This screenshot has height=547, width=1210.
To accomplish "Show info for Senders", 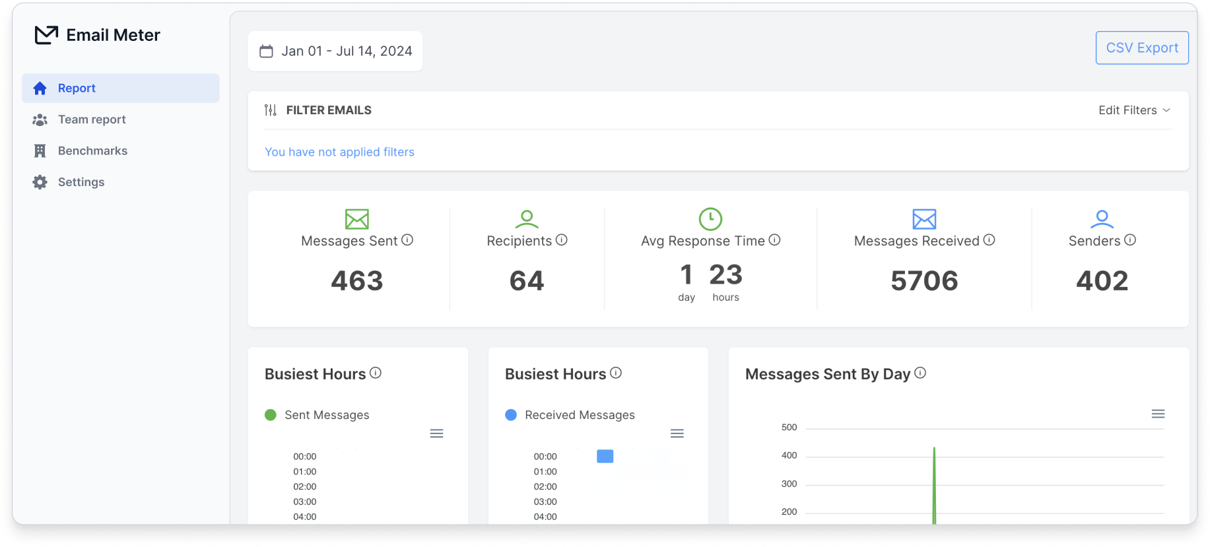I will (x=1130, y=240).
